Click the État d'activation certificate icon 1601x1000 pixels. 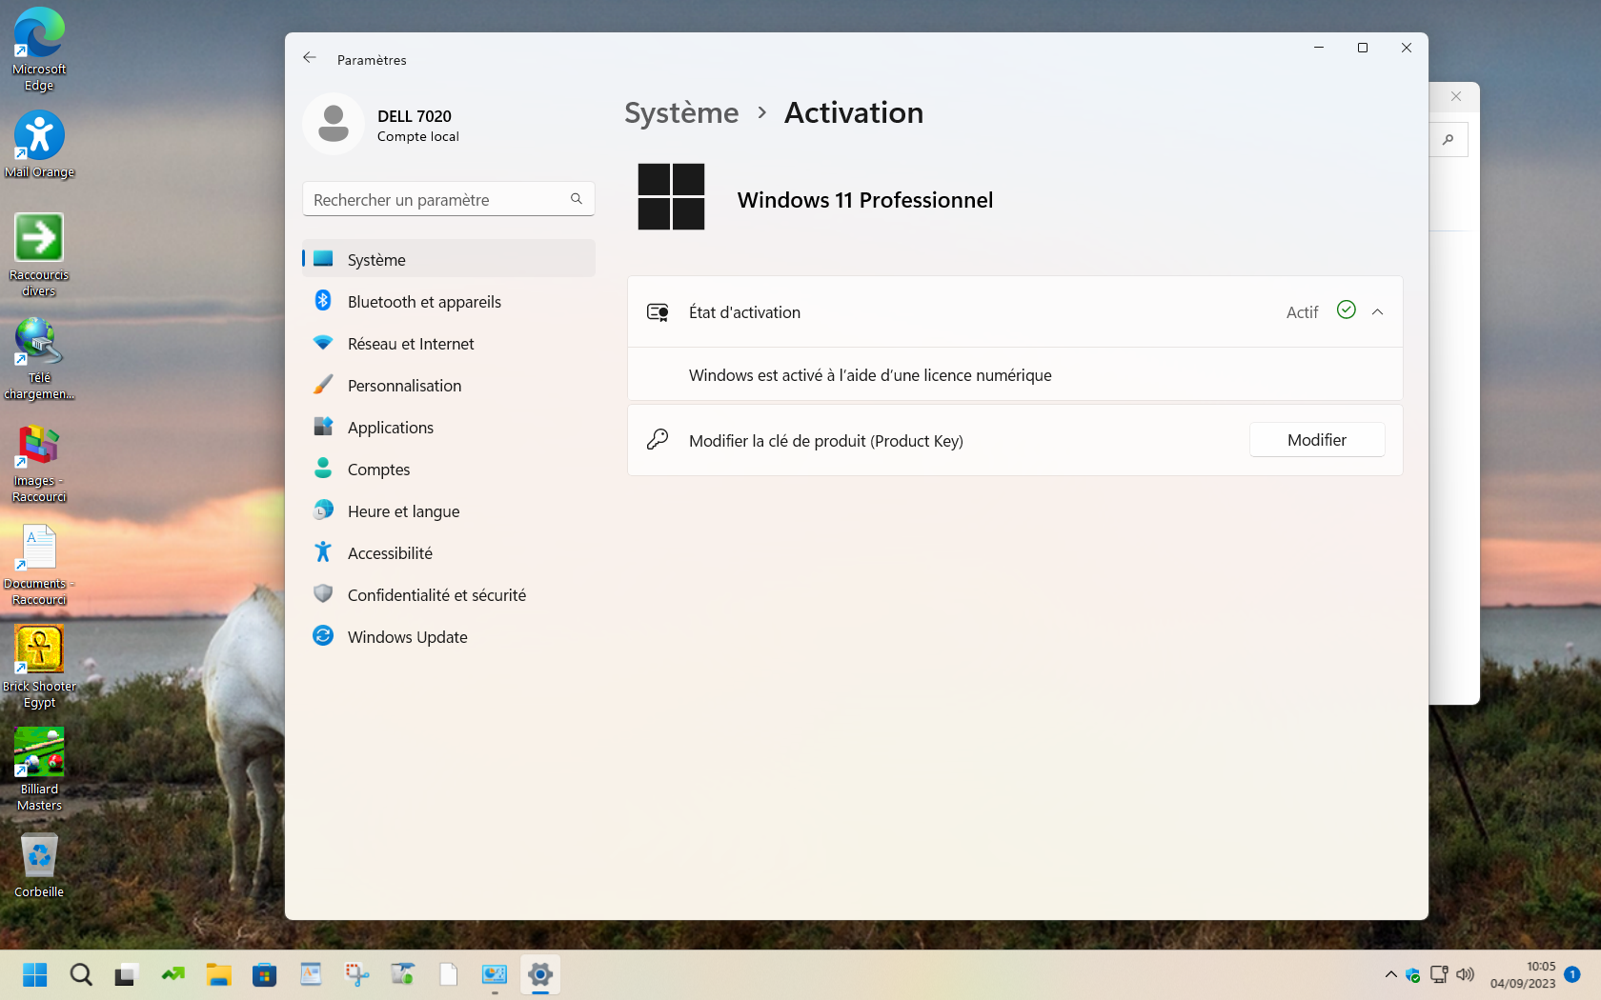[658, 312]
